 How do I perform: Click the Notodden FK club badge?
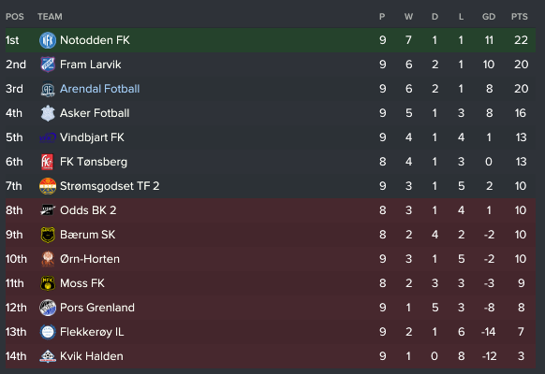point(48,40)
